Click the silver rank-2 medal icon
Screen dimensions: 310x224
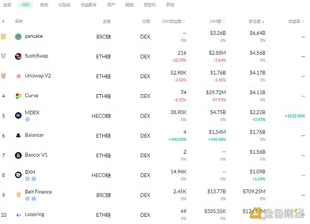pyautogui.click(x=4, y=56)
